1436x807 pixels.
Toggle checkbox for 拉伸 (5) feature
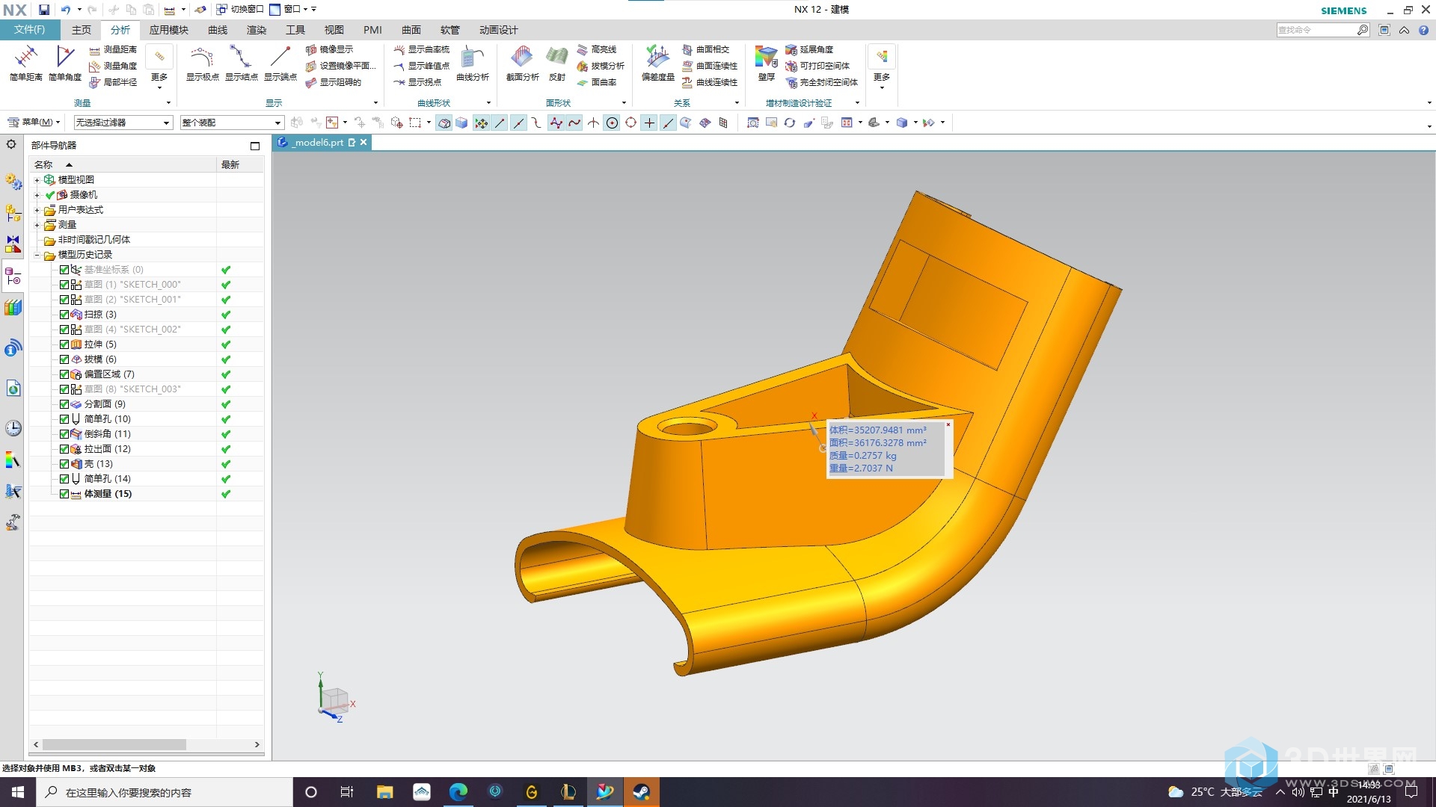[x=64, y=344]
